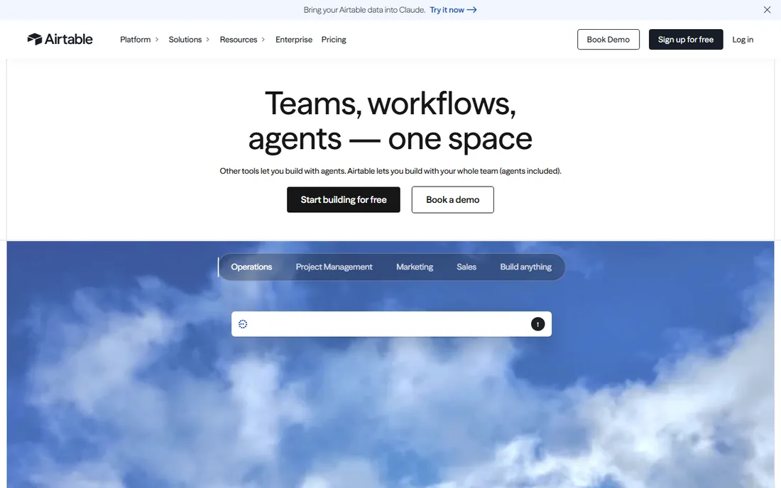Click the Book a demo hero button
This screenshot has width=781, height=488.
453,199
